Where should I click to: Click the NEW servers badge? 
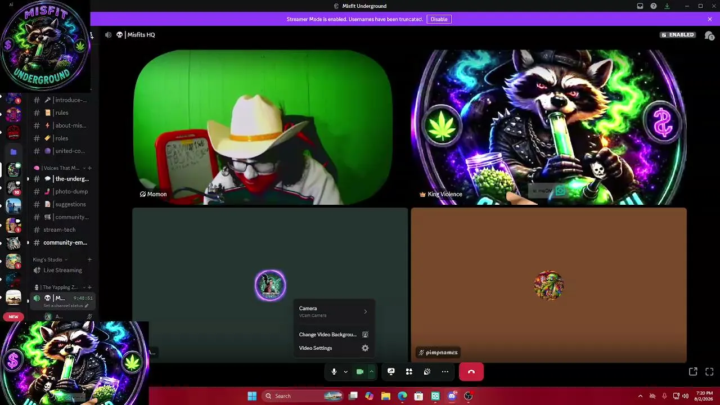(x=13, y=317)
